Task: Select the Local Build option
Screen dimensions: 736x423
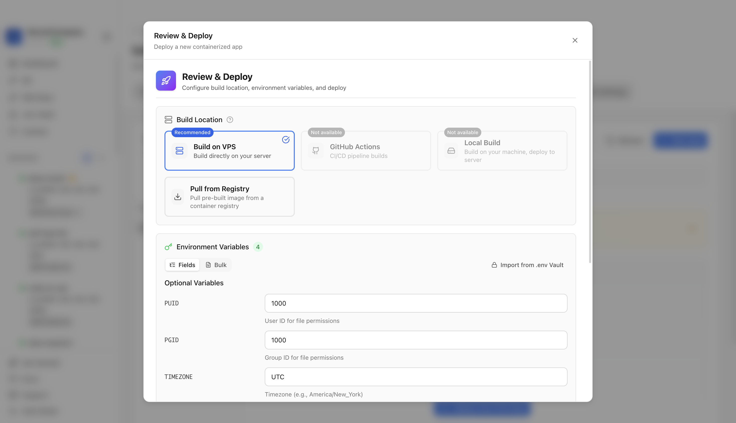Action: (x=502, y=150)
